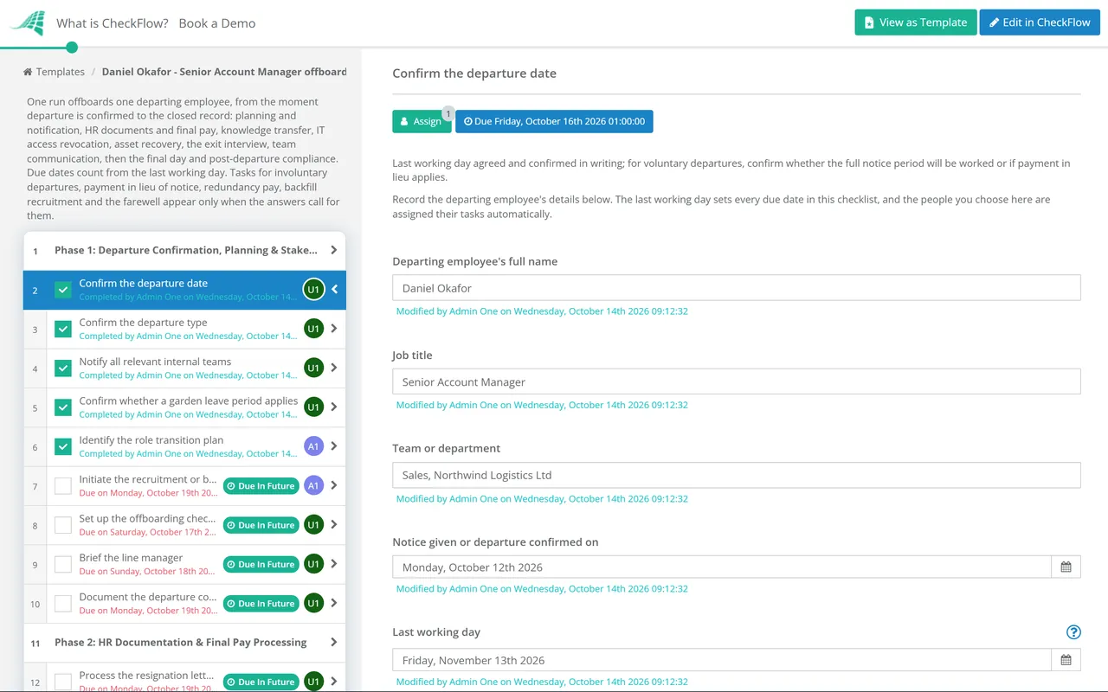Click the CheckFlow logo icon
Viewport: 1108px width, 692px height.
coord(28,22)
